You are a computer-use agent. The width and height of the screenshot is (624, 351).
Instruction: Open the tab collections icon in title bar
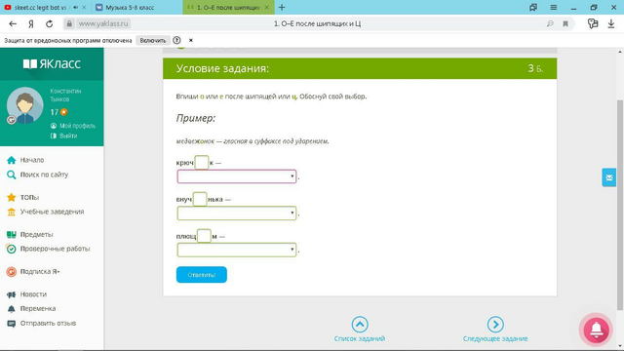(x=533, y=7)
